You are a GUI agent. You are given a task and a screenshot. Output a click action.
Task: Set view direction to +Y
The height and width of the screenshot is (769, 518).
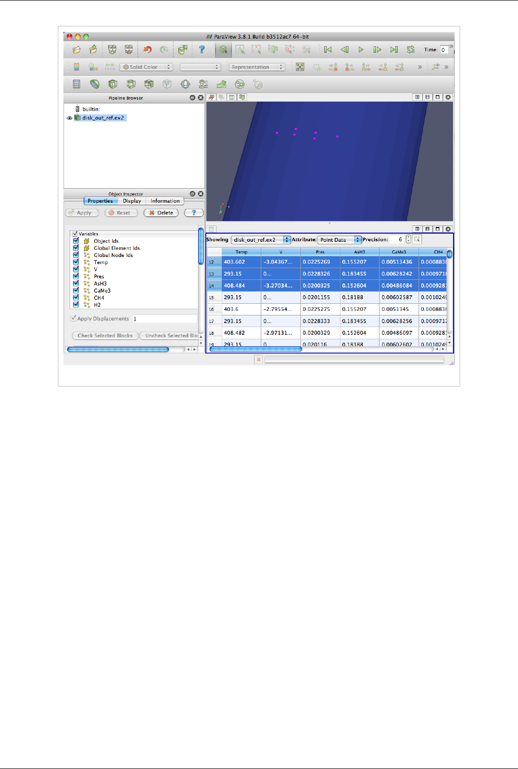click(x=366, y=67)
